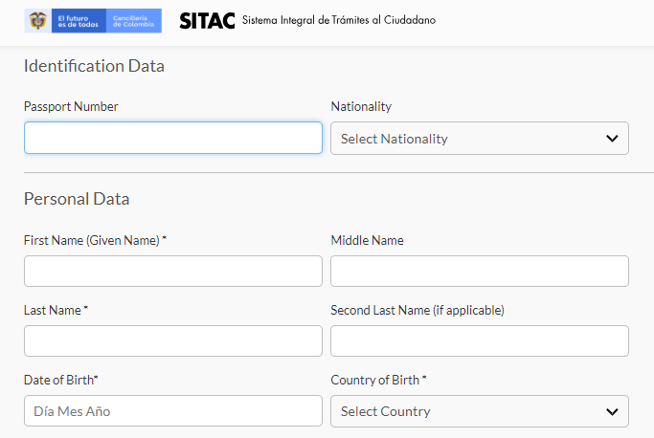654x438 pixels.
Task: Click the 'Second Last Name (if applicable)' label
Action: [x=417, y=310]
